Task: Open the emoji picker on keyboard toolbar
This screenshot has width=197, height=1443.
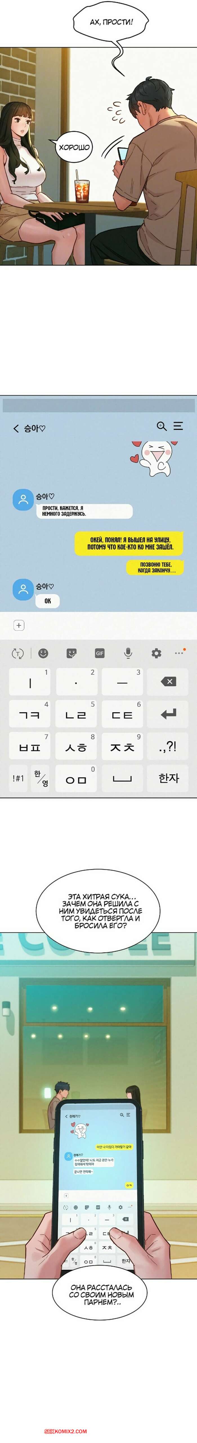Action: coord(43,653)
